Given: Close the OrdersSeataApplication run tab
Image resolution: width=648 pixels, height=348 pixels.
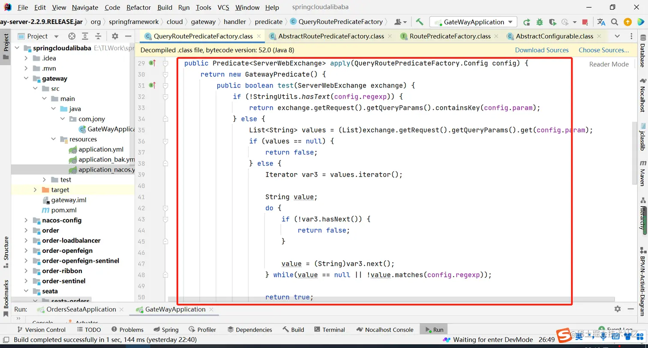Looking at the screenshot, I should [x=122, y=309].
